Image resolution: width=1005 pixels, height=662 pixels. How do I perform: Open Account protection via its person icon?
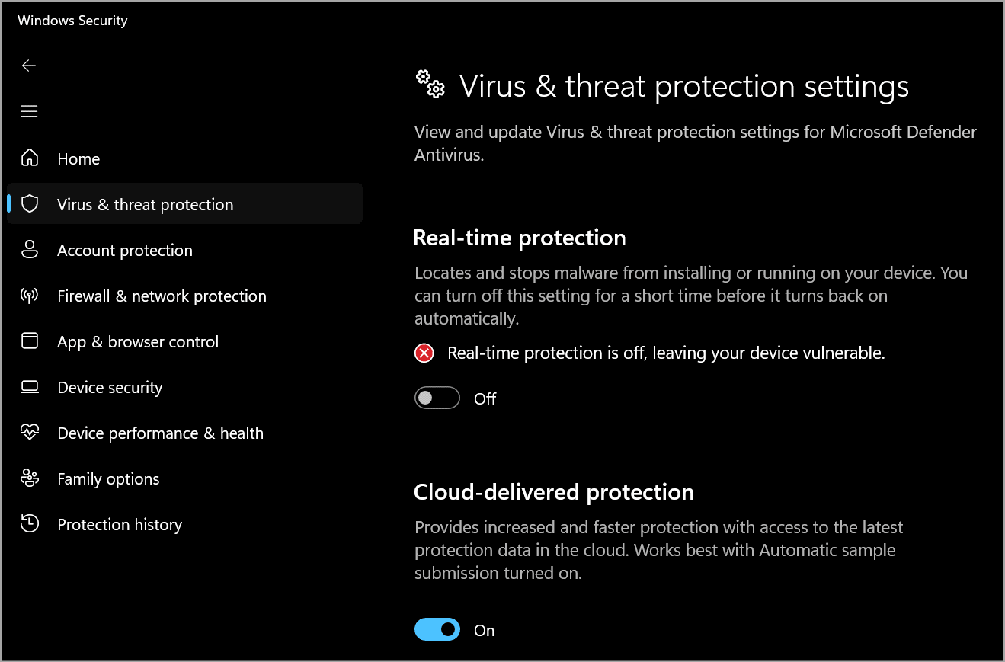click(x=29, y=250)
